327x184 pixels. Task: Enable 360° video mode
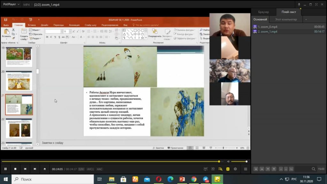206,169
